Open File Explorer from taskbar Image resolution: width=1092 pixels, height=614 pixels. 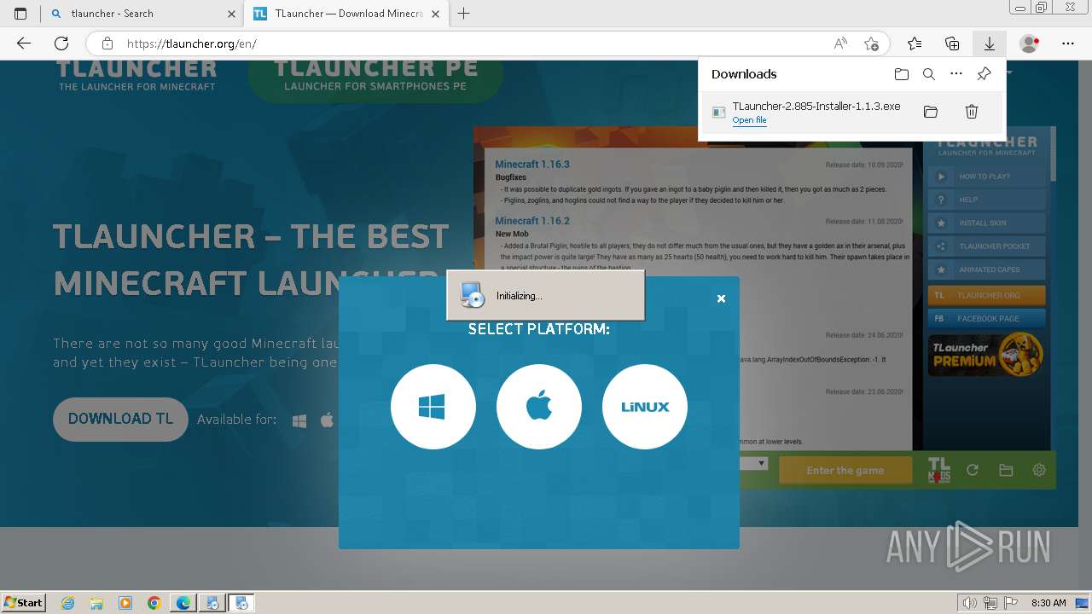96,603
